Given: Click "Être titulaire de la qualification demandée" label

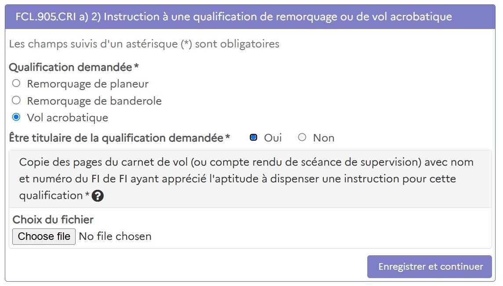Looking at the screenshot, I should [116, 138].
